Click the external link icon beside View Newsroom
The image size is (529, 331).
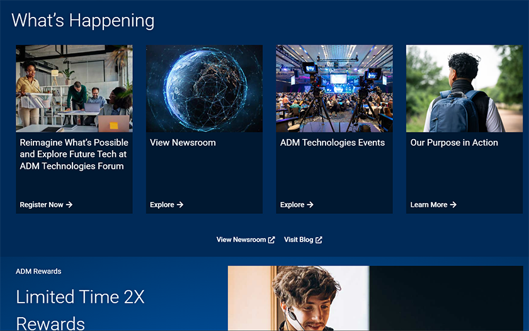tap(271, 240)
